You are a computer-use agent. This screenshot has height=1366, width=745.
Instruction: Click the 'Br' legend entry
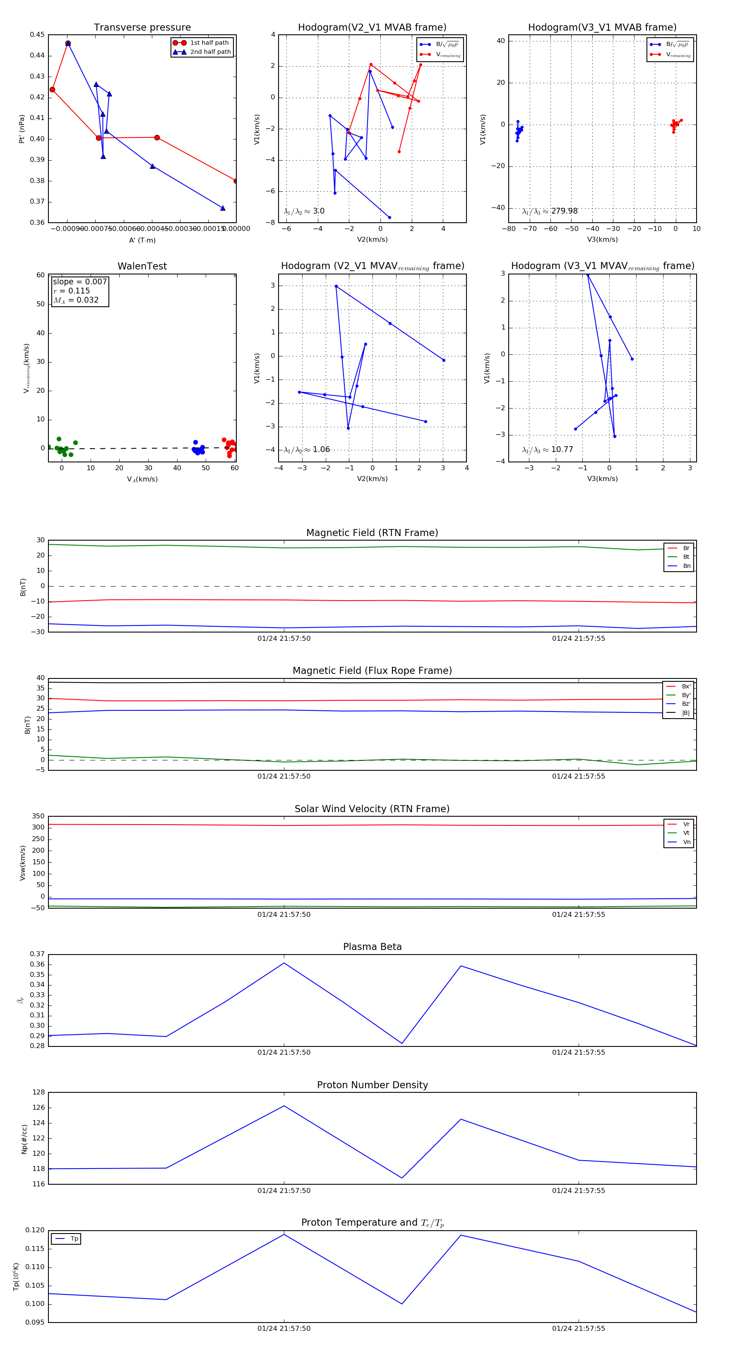679,548
